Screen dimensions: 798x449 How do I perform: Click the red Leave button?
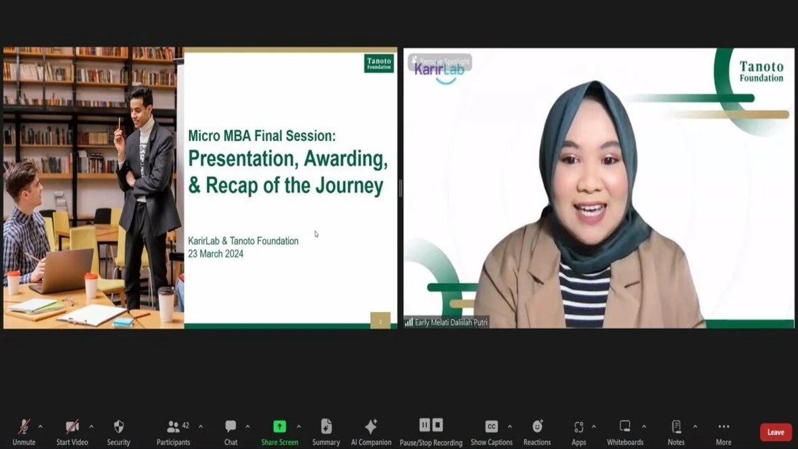tap(775, 432)
